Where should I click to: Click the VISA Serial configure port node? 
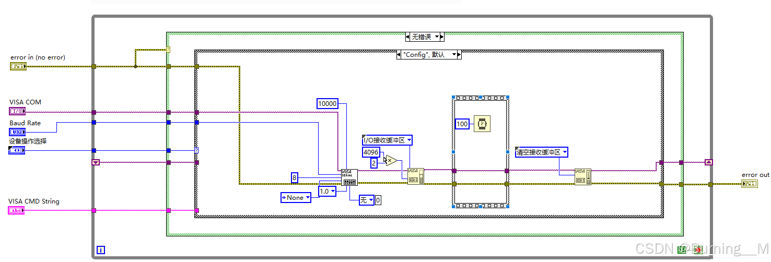click(x=349, y=177)
